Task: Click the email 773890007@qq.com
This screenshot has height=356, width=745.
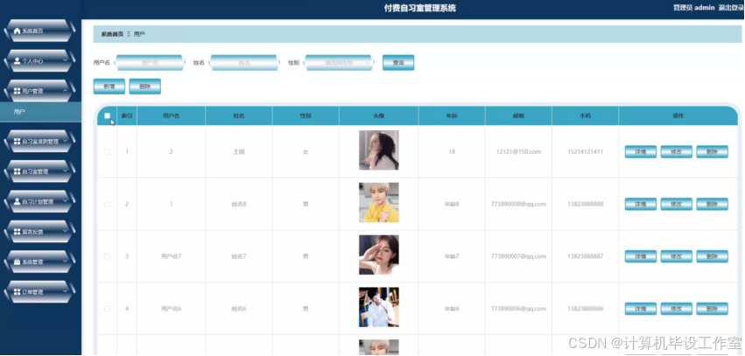Action: click(x=518, y=256)
